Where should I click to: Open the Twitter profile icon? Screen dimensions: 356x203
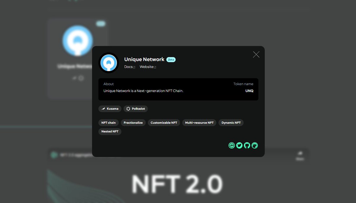[239, 146]
